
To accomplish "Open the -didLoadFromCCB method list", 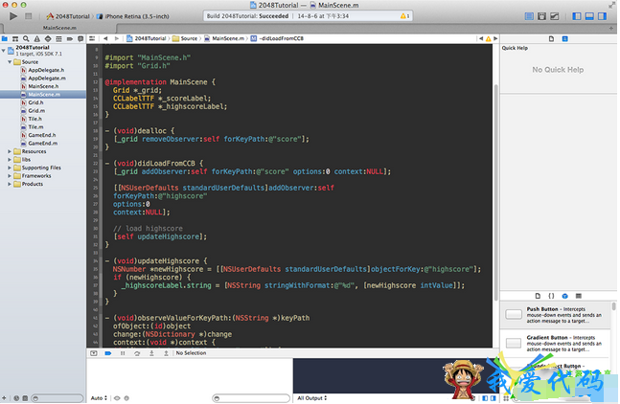I will (x=277, y=38).
